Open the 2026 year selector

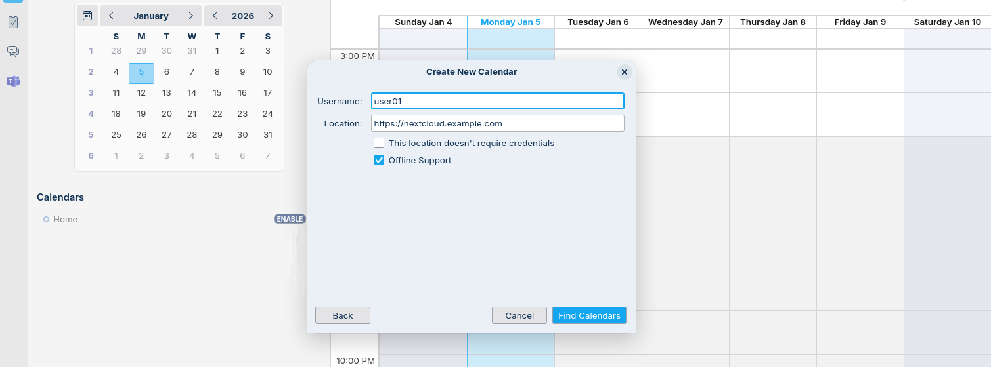pyautogui.click(x=243, y=16)
